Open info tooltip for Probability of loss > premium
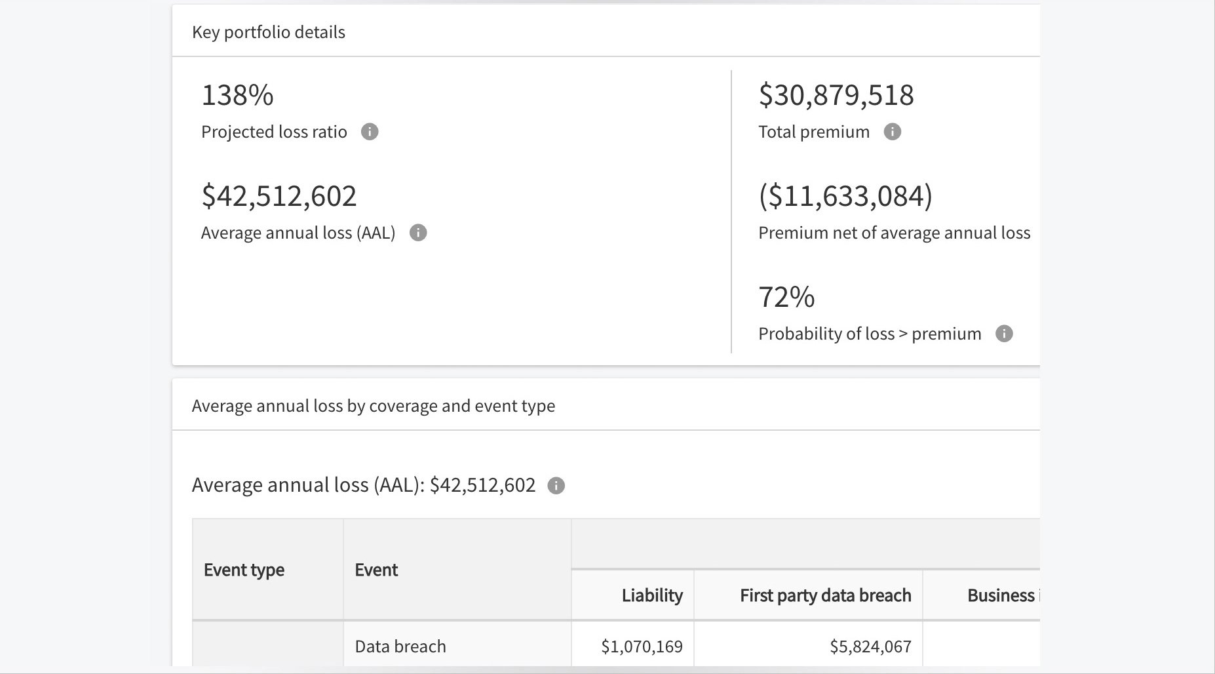The image size is (1215, 674). click(x=1003, y=334)
